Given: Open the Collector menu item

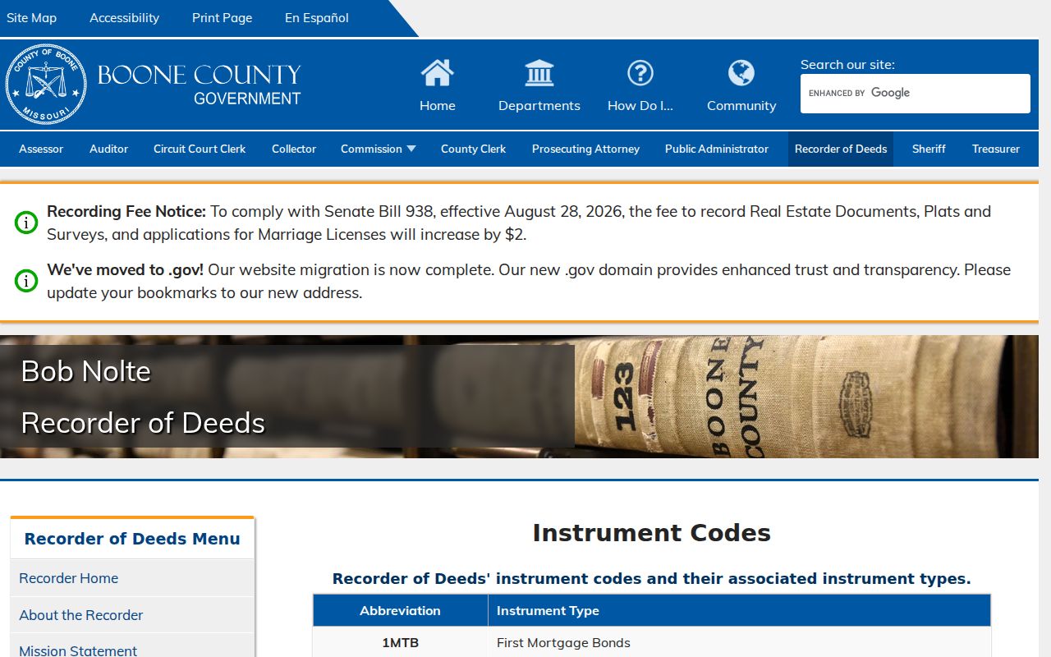Looking at the screenshot, I should (294, 149).
